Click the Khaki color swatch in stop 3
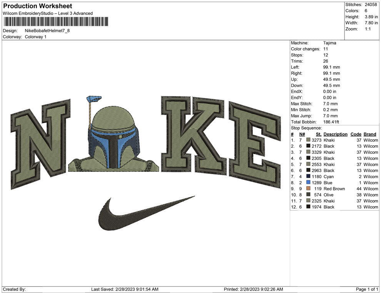381x293 pixels. (x=308, y=152)
